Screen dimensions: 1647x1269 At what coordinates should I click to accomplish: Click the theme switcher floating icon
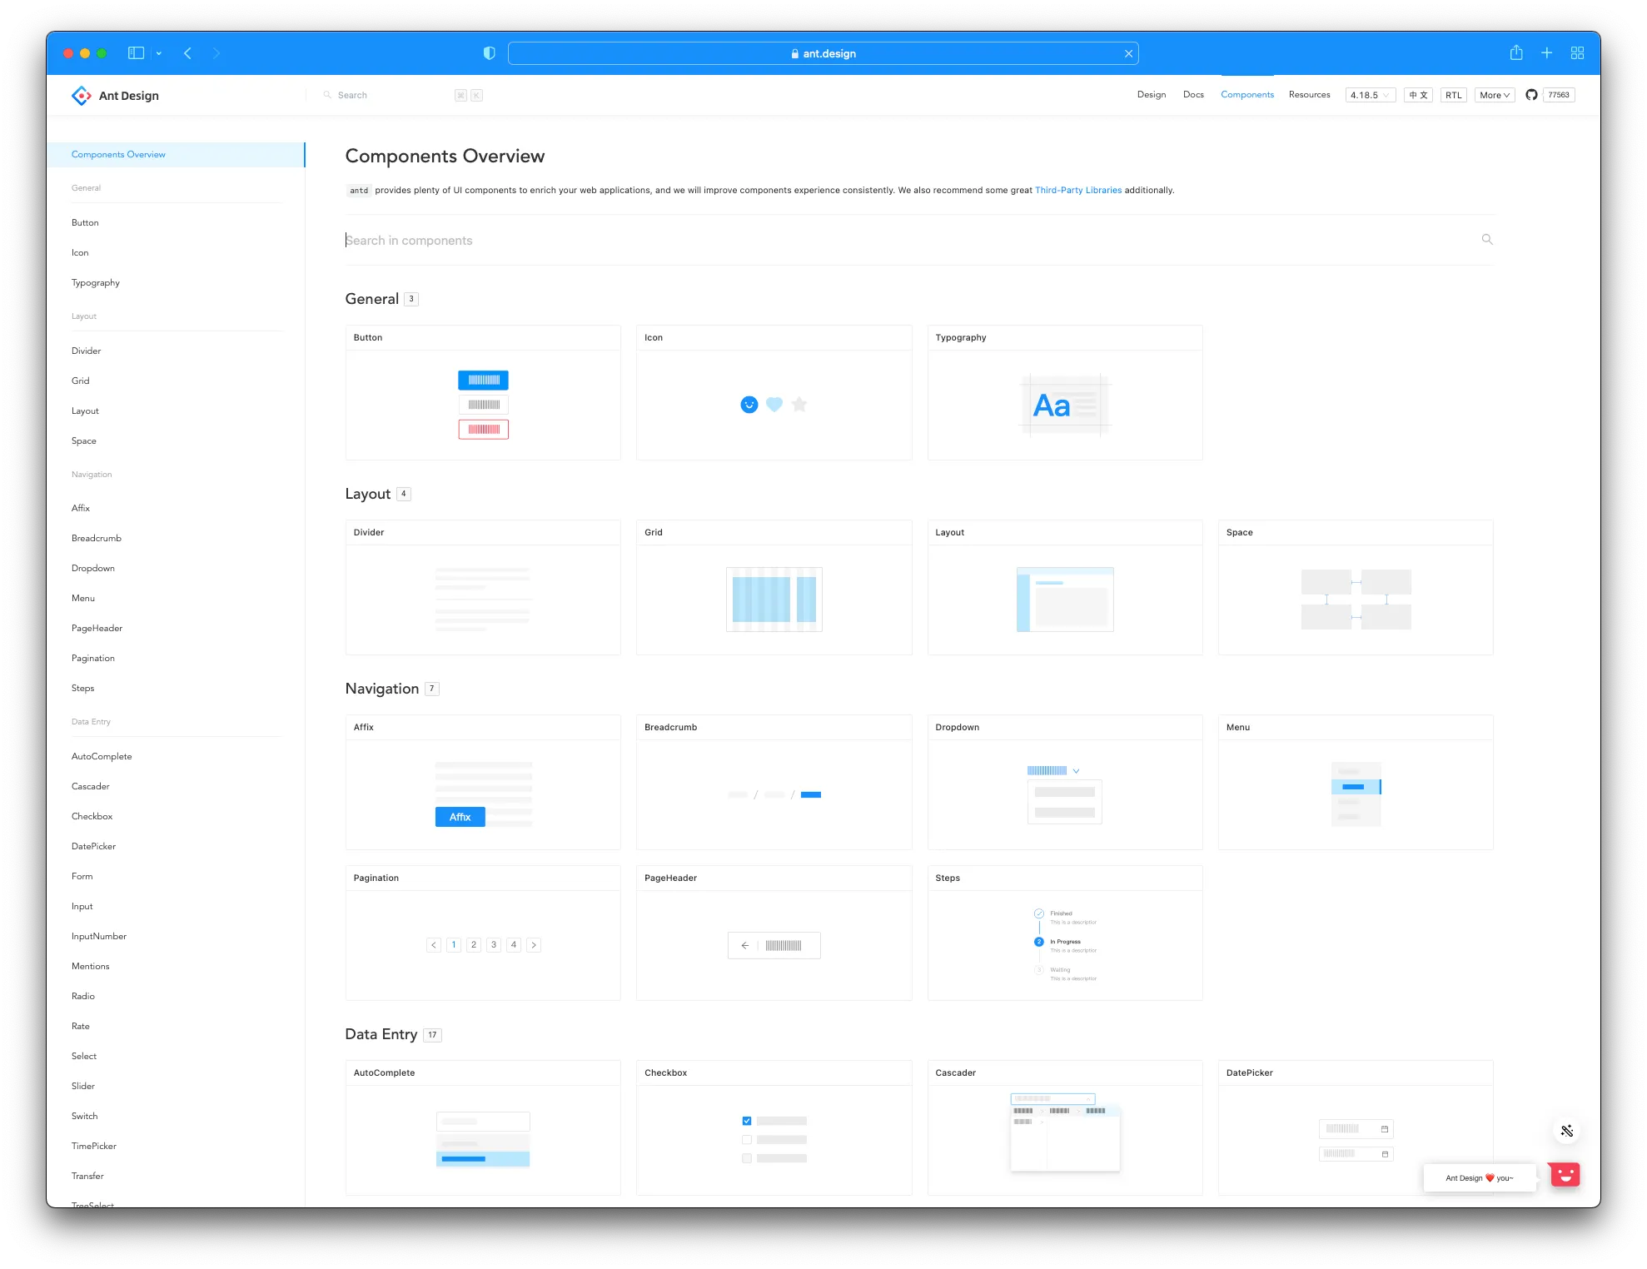[x=1566, y=1131]
